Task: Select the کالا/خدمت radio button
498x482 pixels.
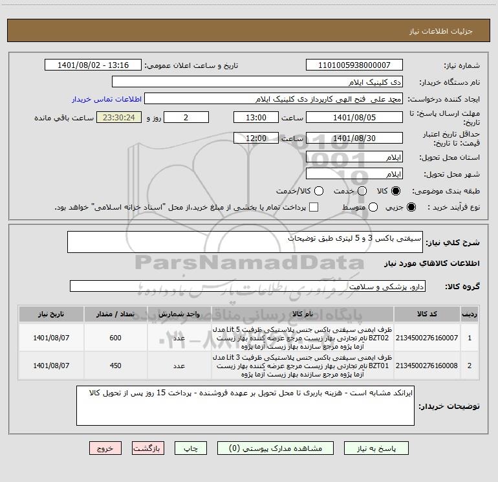Action: click(319, 191)
